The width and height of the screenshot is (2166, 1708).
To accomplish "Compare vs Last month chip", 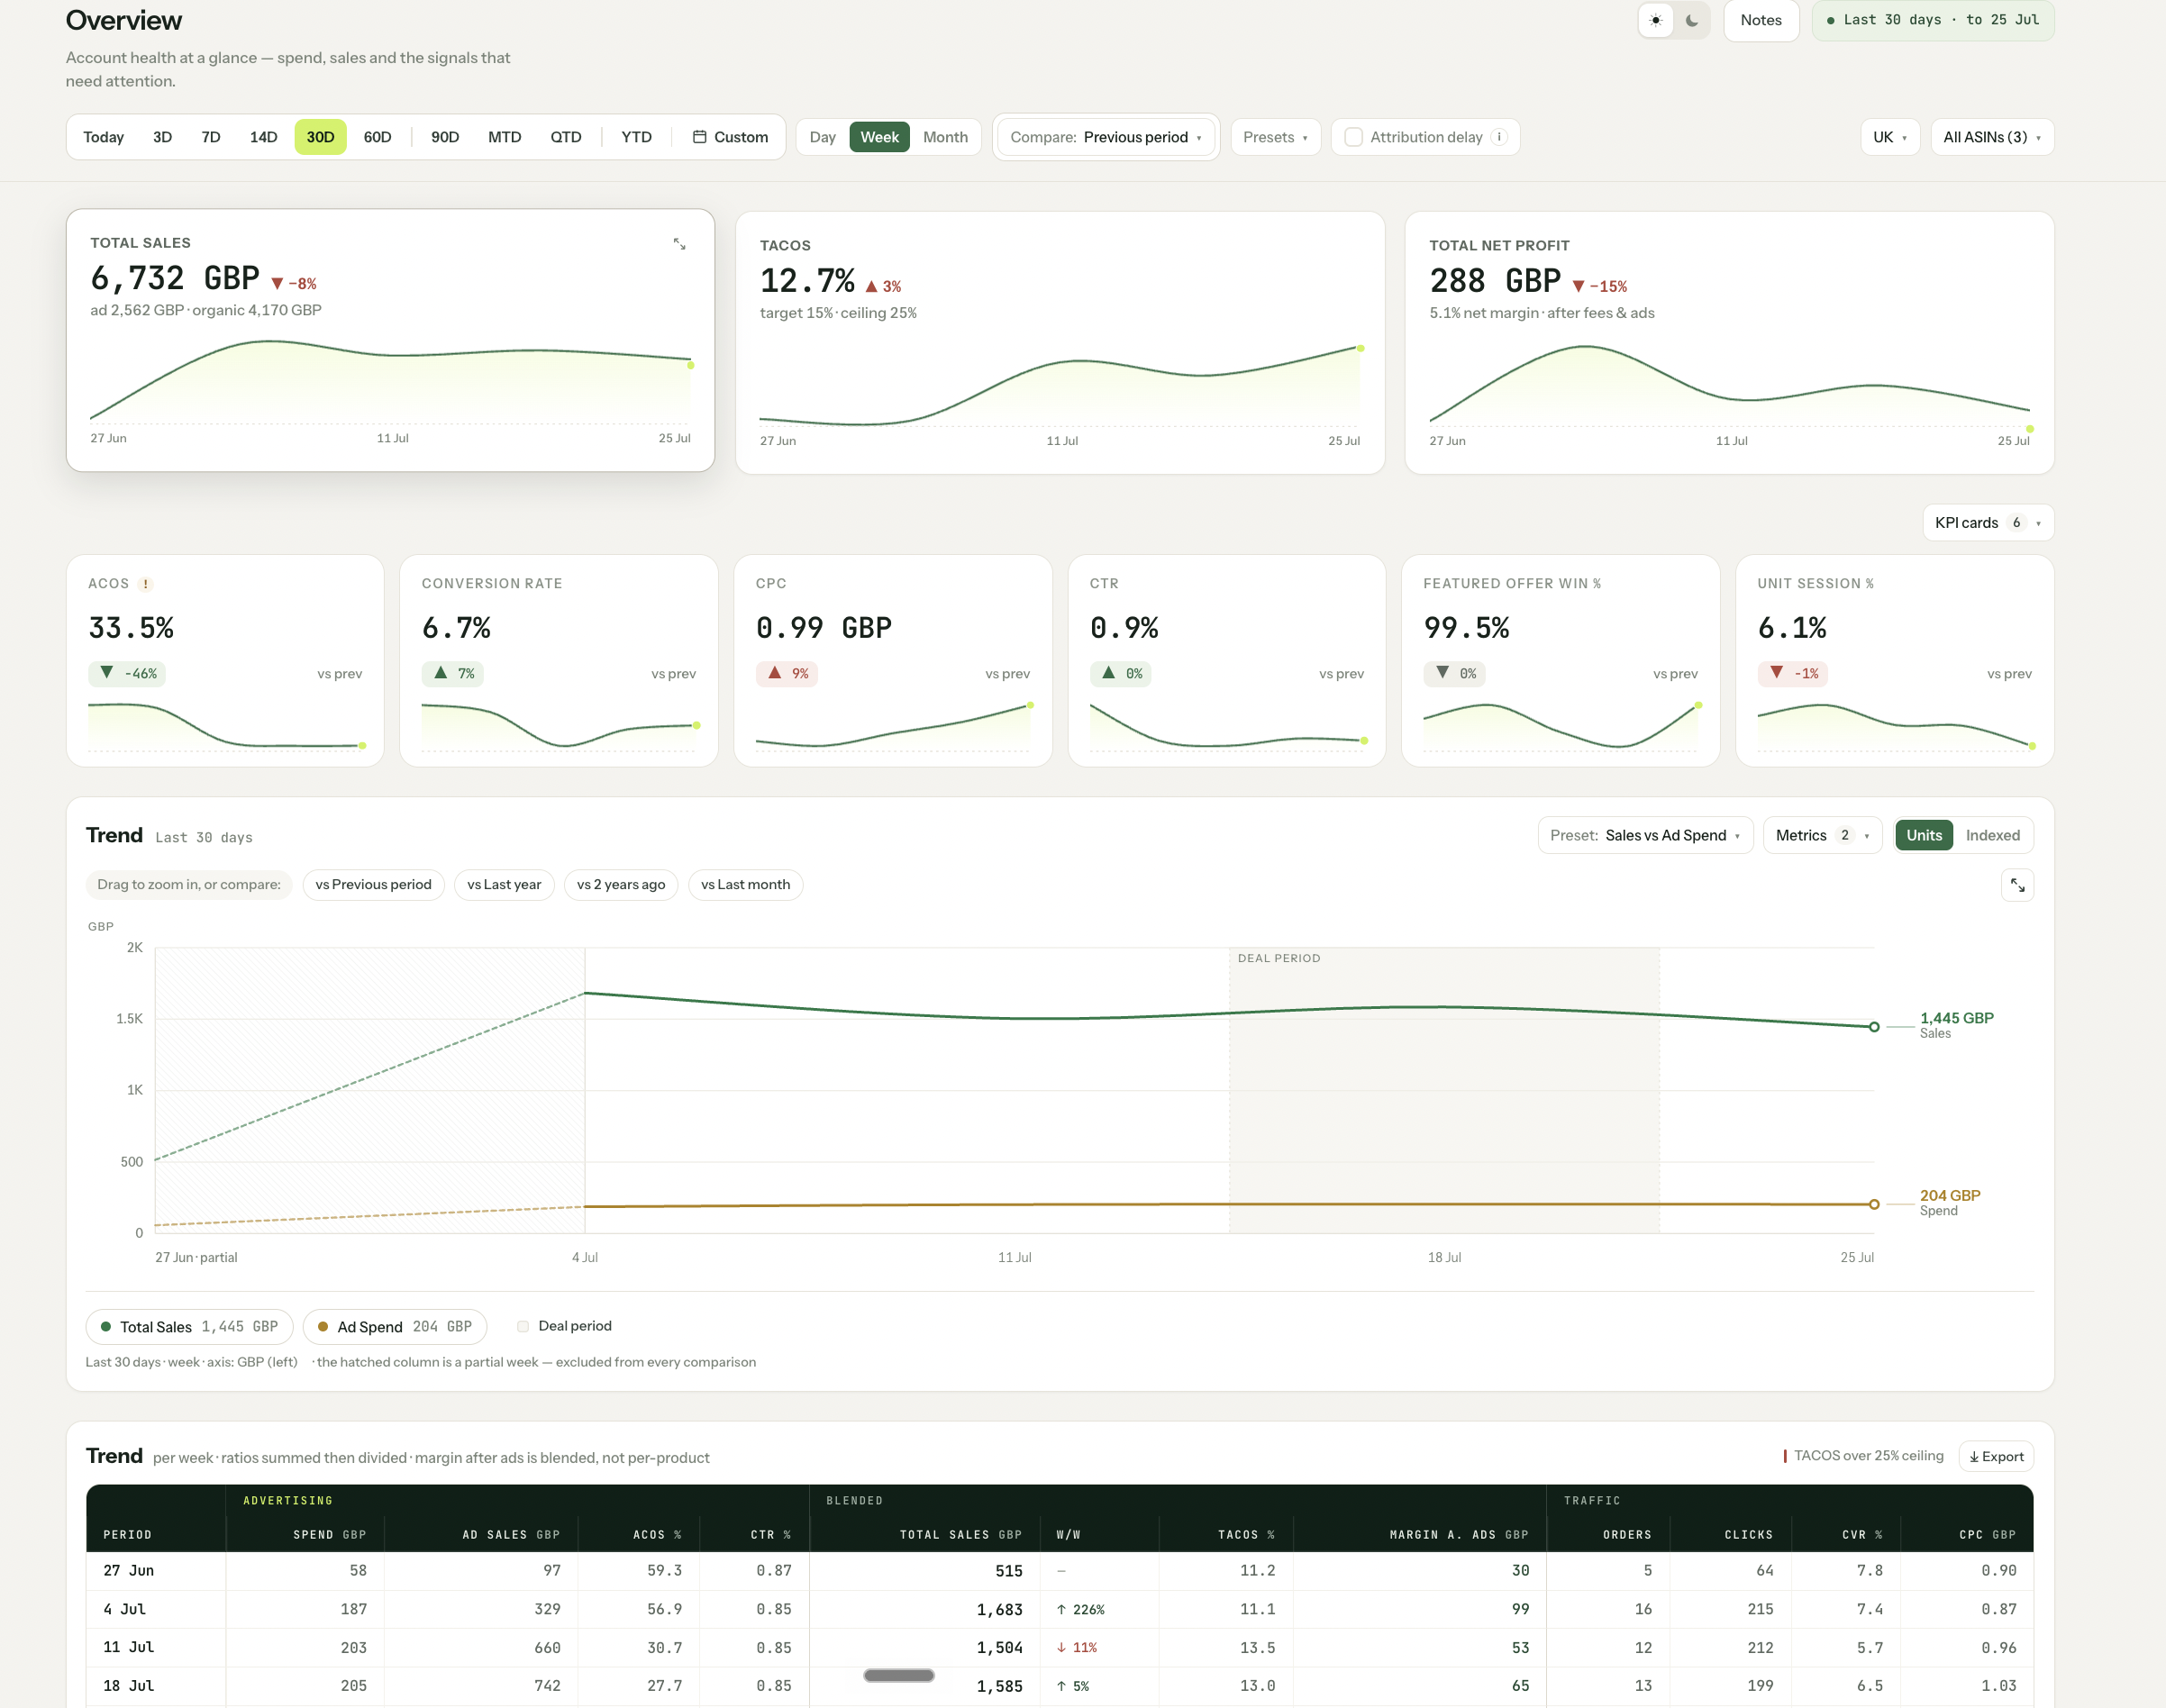I will coord(745,884).
